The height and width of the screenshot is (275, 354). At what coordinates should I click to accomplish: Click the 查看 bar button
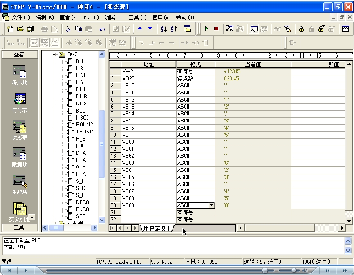pyautogui.click(x=20, y=55)
